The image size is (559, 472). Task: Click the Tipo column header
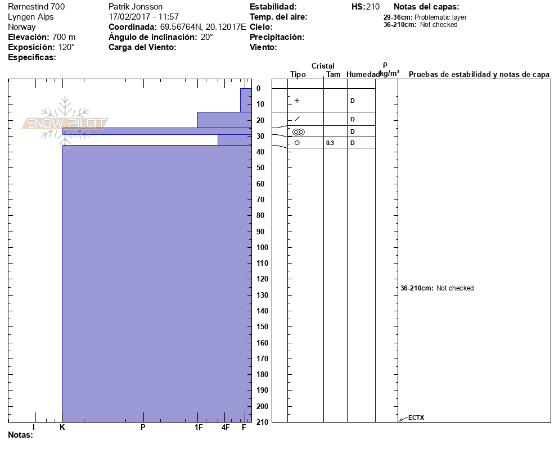coord(298,75)
